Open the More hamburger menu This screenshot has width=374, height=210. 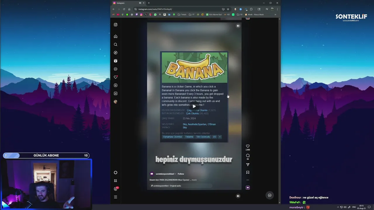[115, 197]
